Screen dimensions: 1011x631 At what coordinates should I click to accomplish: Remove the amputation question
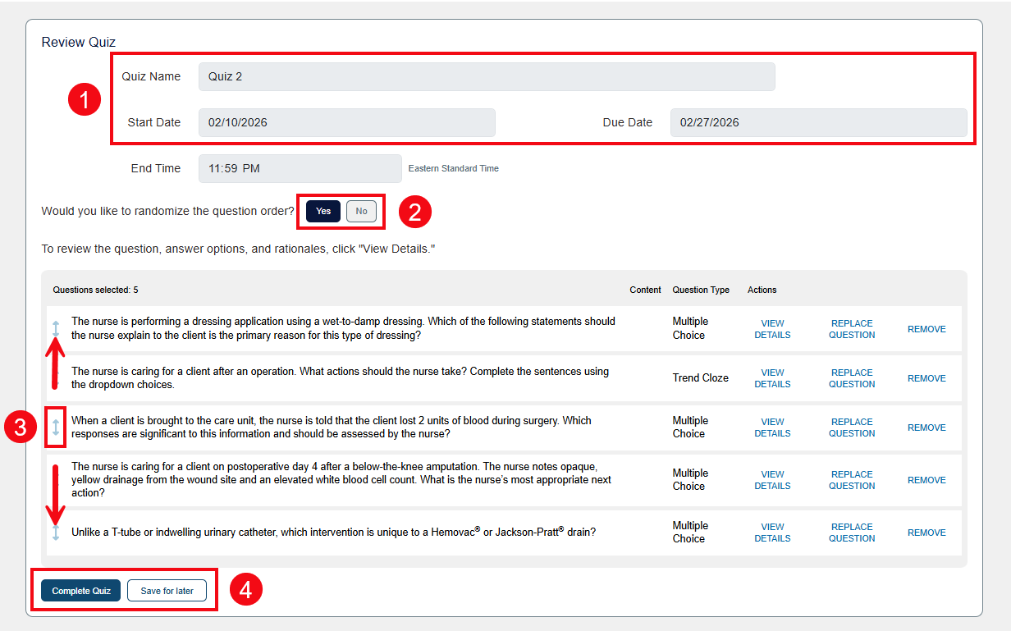pos(926,479)
